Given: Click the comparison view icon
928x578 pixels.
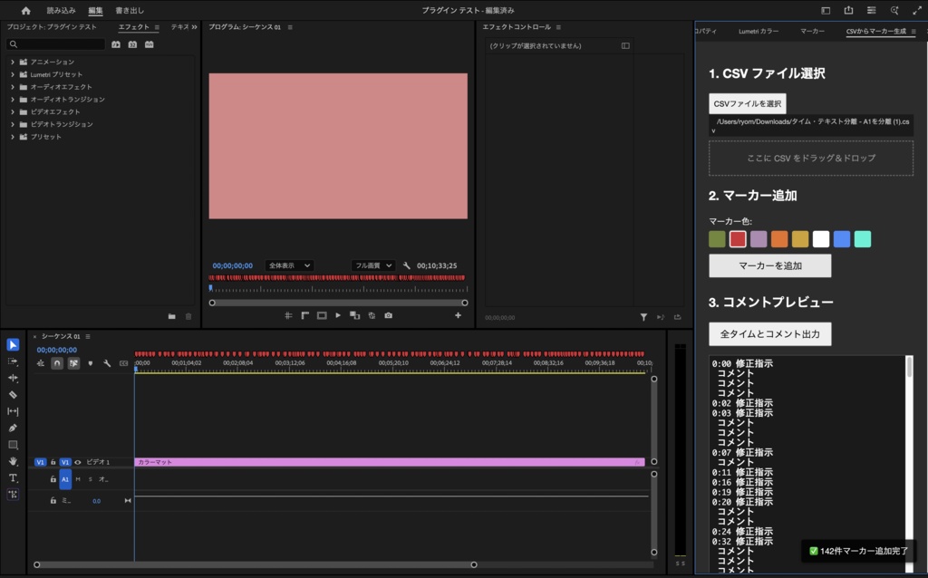Looking at the screenshot, I should point(354,315).
